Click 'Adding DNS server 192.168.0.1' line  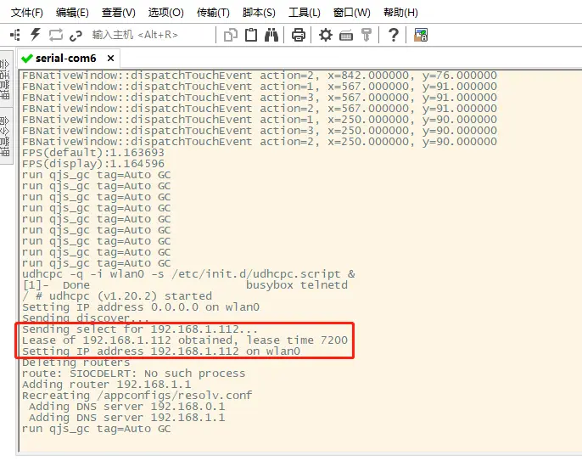pyautogui.click(x=127, y=407)
